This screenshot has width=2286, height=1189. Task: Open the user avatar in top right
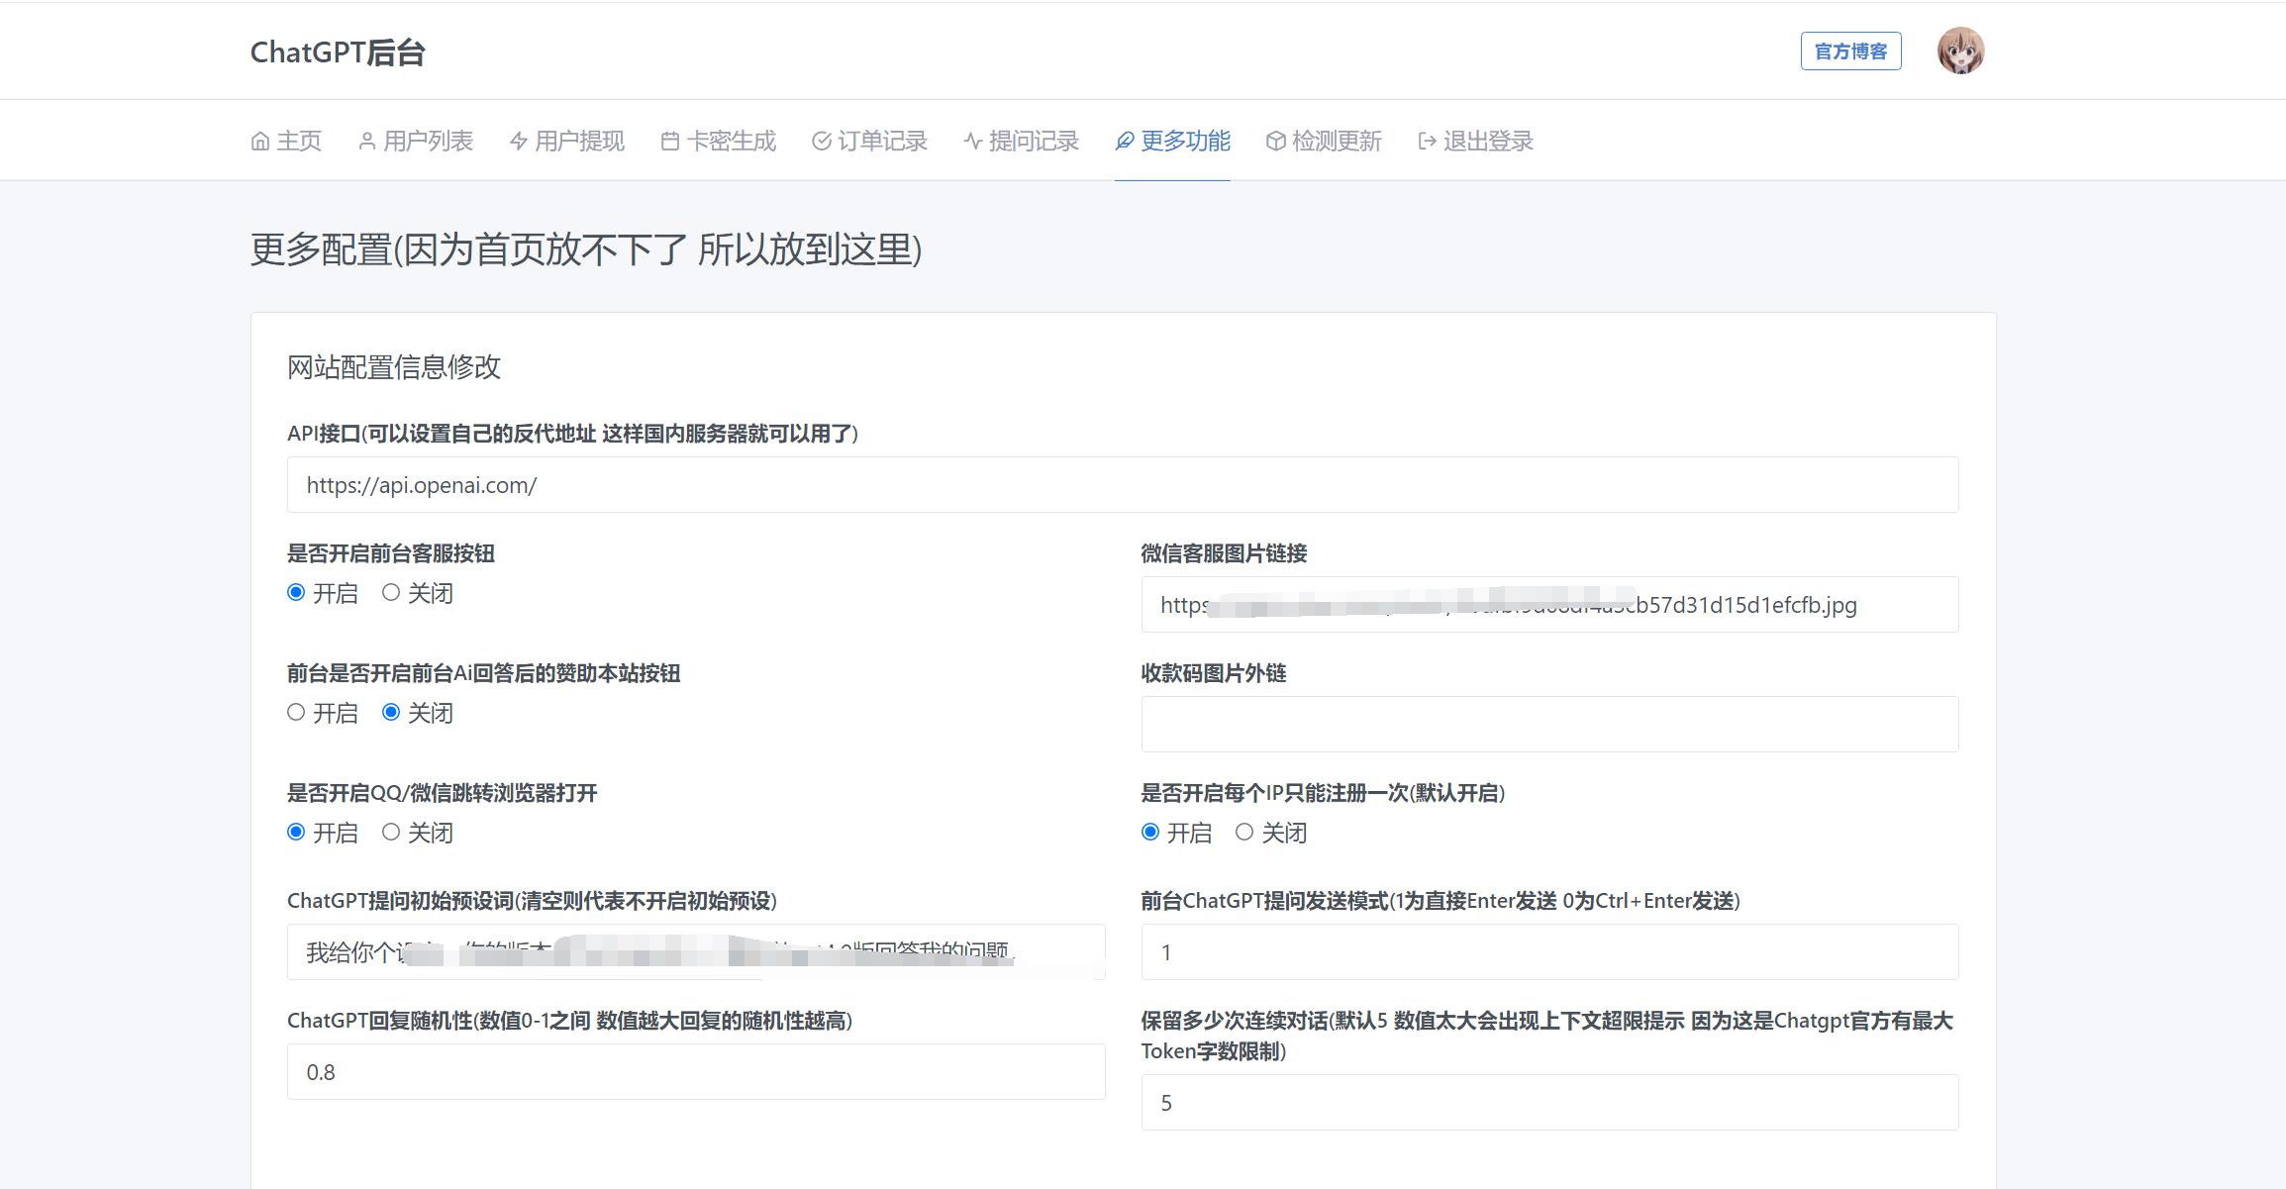[x=1960, y=50]
